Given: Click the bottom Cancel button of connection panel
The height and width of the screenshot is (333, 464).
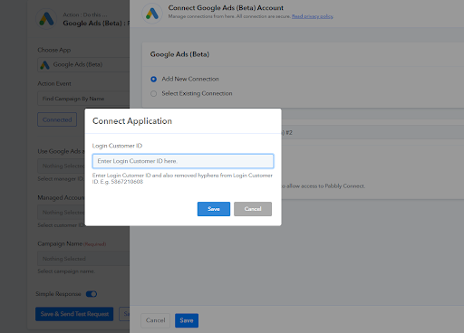Looking at the screenshot, I should (155, 320).
